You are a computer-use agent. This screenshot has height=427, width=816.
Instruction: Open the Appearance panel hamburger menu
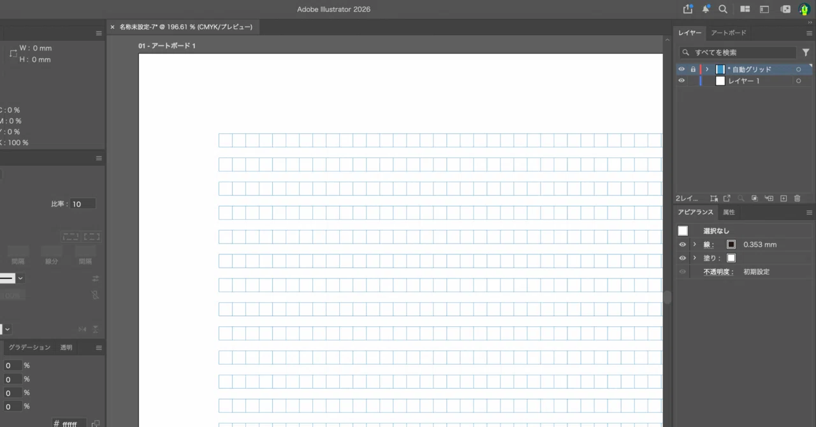tap(809, 213)
